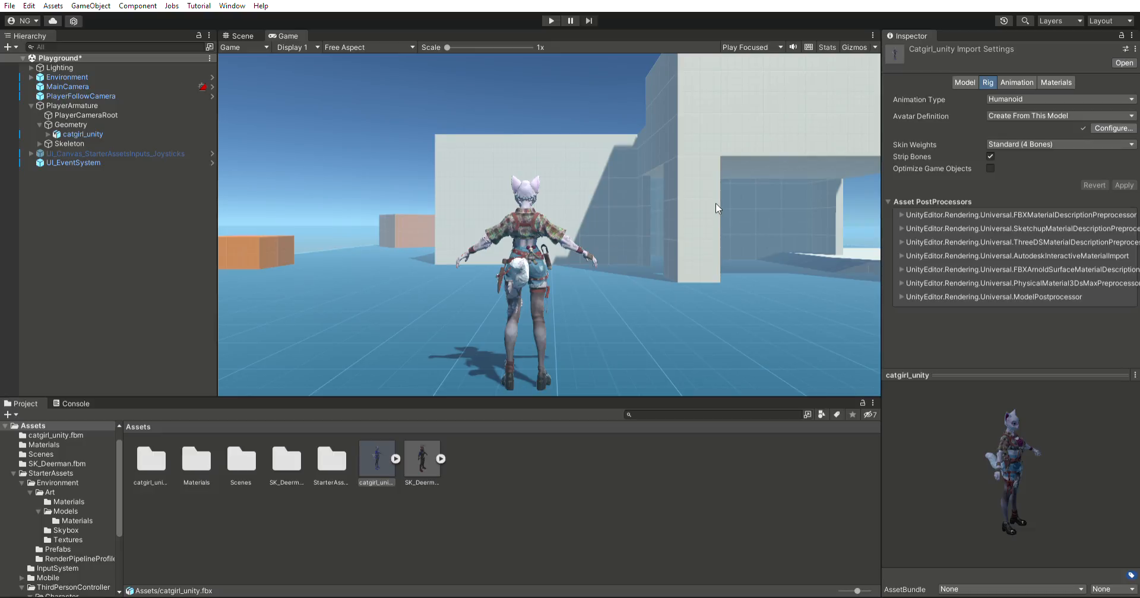This screenshot has width=1140, height=598.
Task: Open the Game view more options menu
Action: point(873,36)
